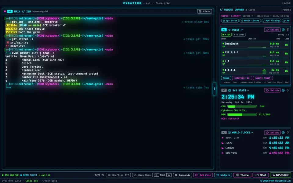The height and width of the screenshot is (183, 293).
Task: Click the moon icon beside TOKYO
Action: 222,143
